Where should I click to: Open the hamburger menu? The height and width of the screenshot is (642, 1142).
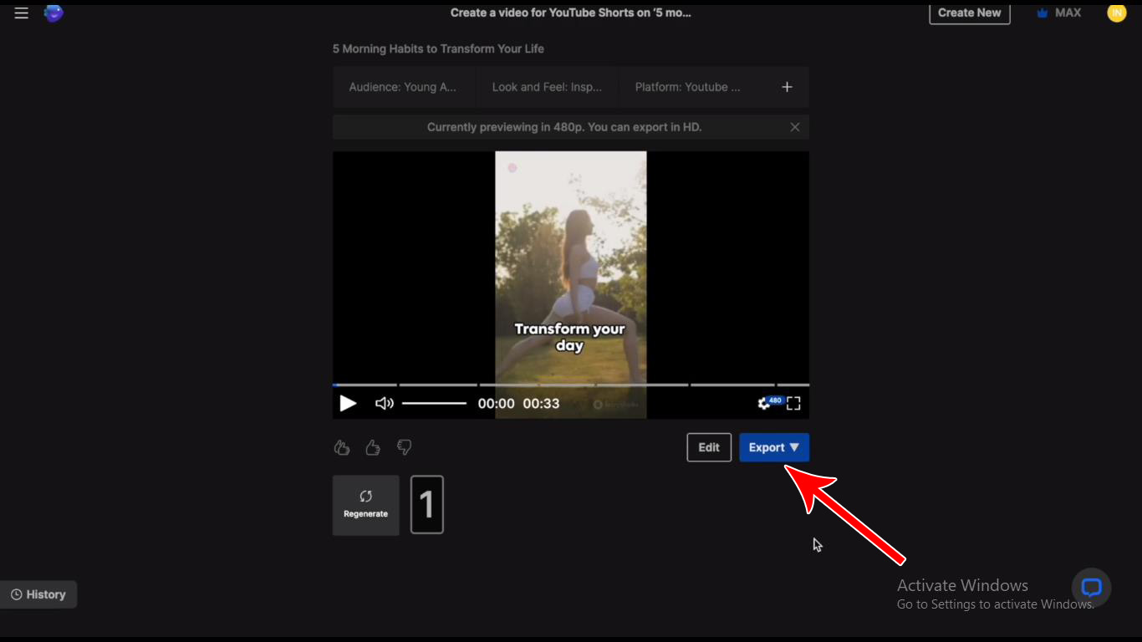pyautogui.click(x=21, y=13)
